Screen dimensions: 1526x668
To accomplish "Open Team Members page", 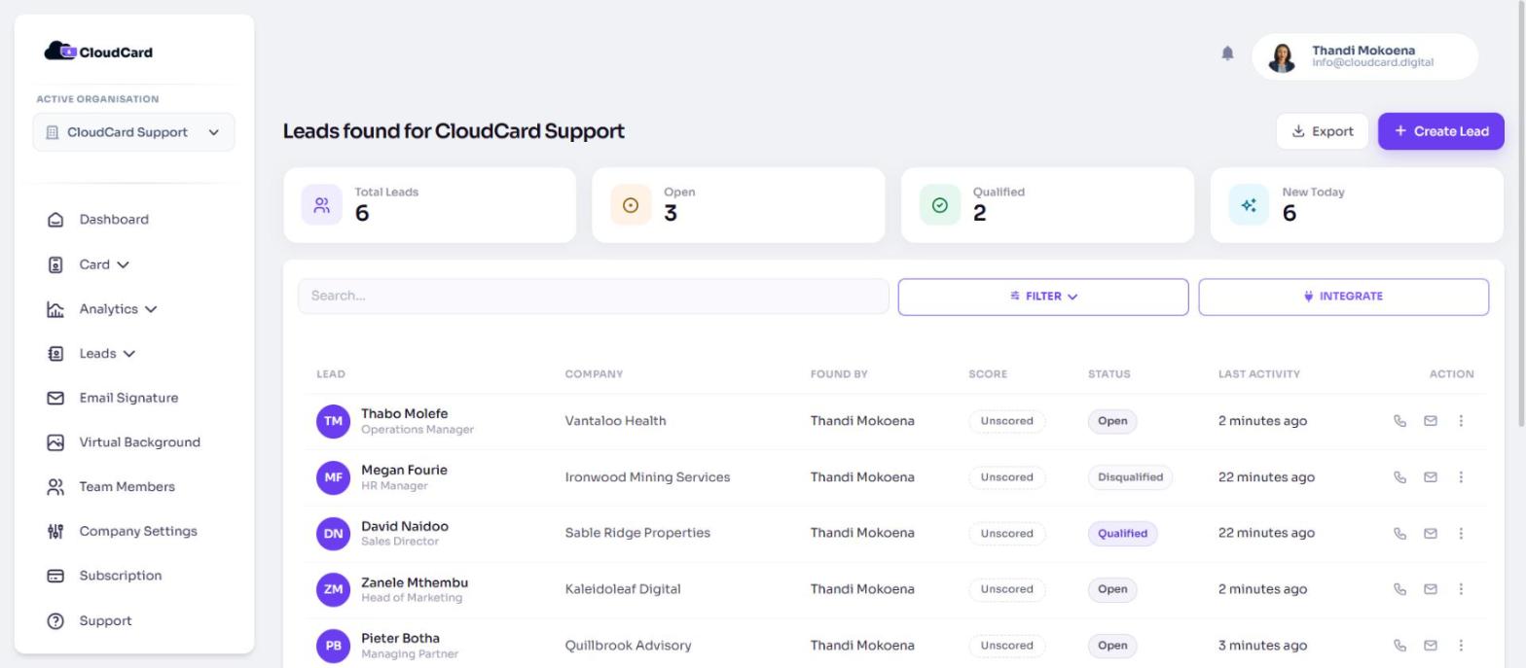I will 127,487.
